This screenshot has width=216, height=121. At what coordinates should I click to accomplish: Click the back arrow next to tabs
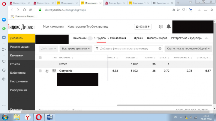206,38
